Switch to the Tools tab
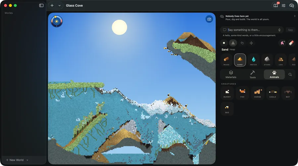 253,75
